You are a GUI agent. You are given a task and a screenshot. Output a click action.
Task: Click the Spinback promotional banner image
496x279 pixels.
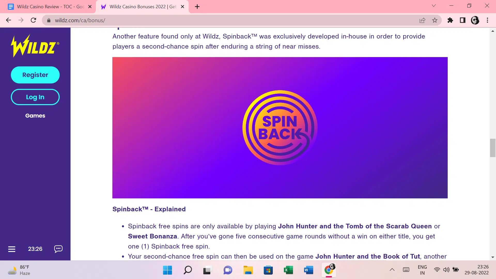(280, 128)
